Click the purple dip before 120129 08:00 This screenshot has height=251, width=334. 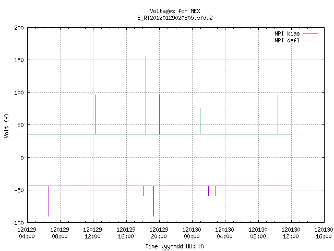49,201
